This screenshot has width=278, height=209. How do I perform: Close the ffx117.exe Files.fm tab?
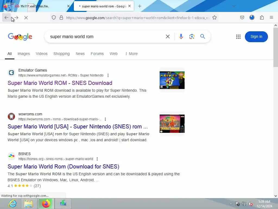[68, 6]
